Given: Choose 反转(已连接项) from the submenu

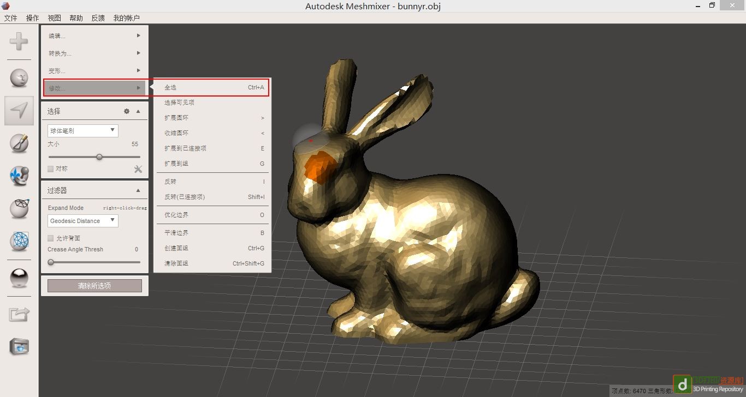Looking at the screenshot, I should click(x=214, y=197).
